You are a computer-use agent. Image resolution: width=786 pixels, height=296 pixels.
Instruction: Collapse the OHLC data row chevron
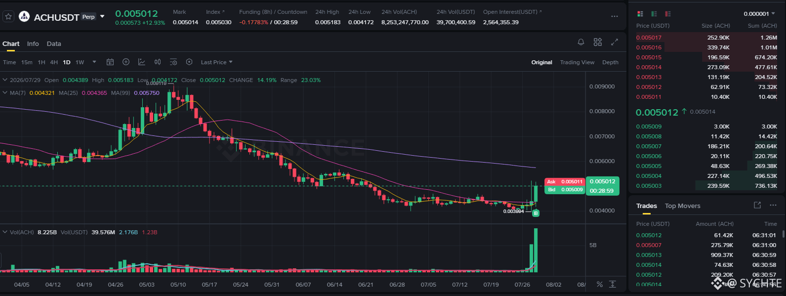(x=5, y=80)
